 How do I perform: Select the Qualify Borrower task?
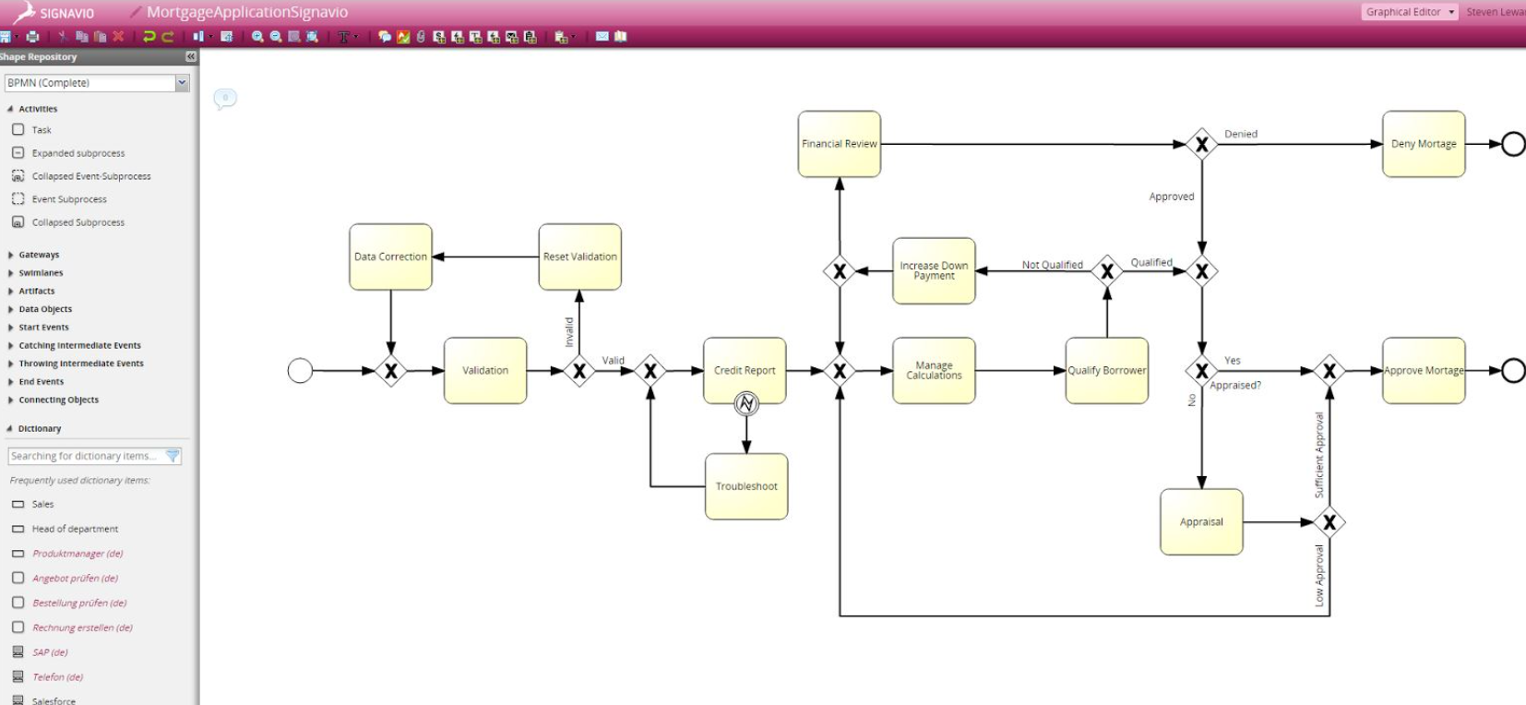click(x=1107, y=370)
